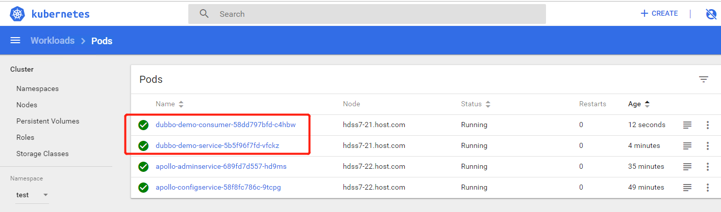
Task: Open Namespaces in the sidebar
Action: [x=37, y=88]
